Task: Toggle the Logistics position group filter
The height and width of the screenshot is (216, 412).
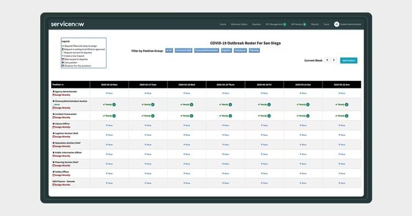Action: 226,51
